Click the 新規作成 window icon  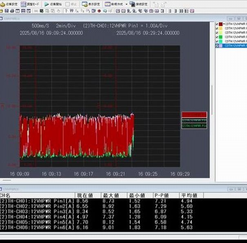107,4
